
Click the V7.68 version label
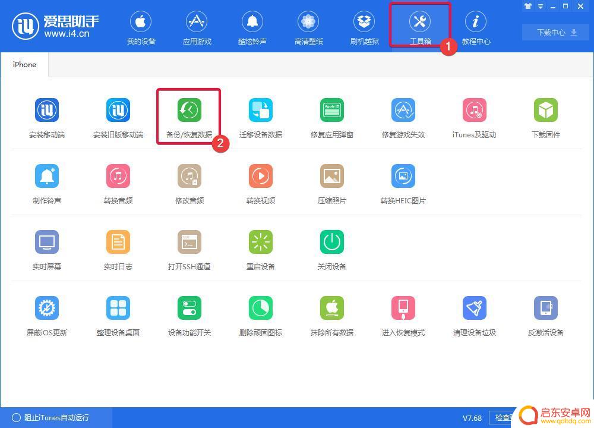472,418
